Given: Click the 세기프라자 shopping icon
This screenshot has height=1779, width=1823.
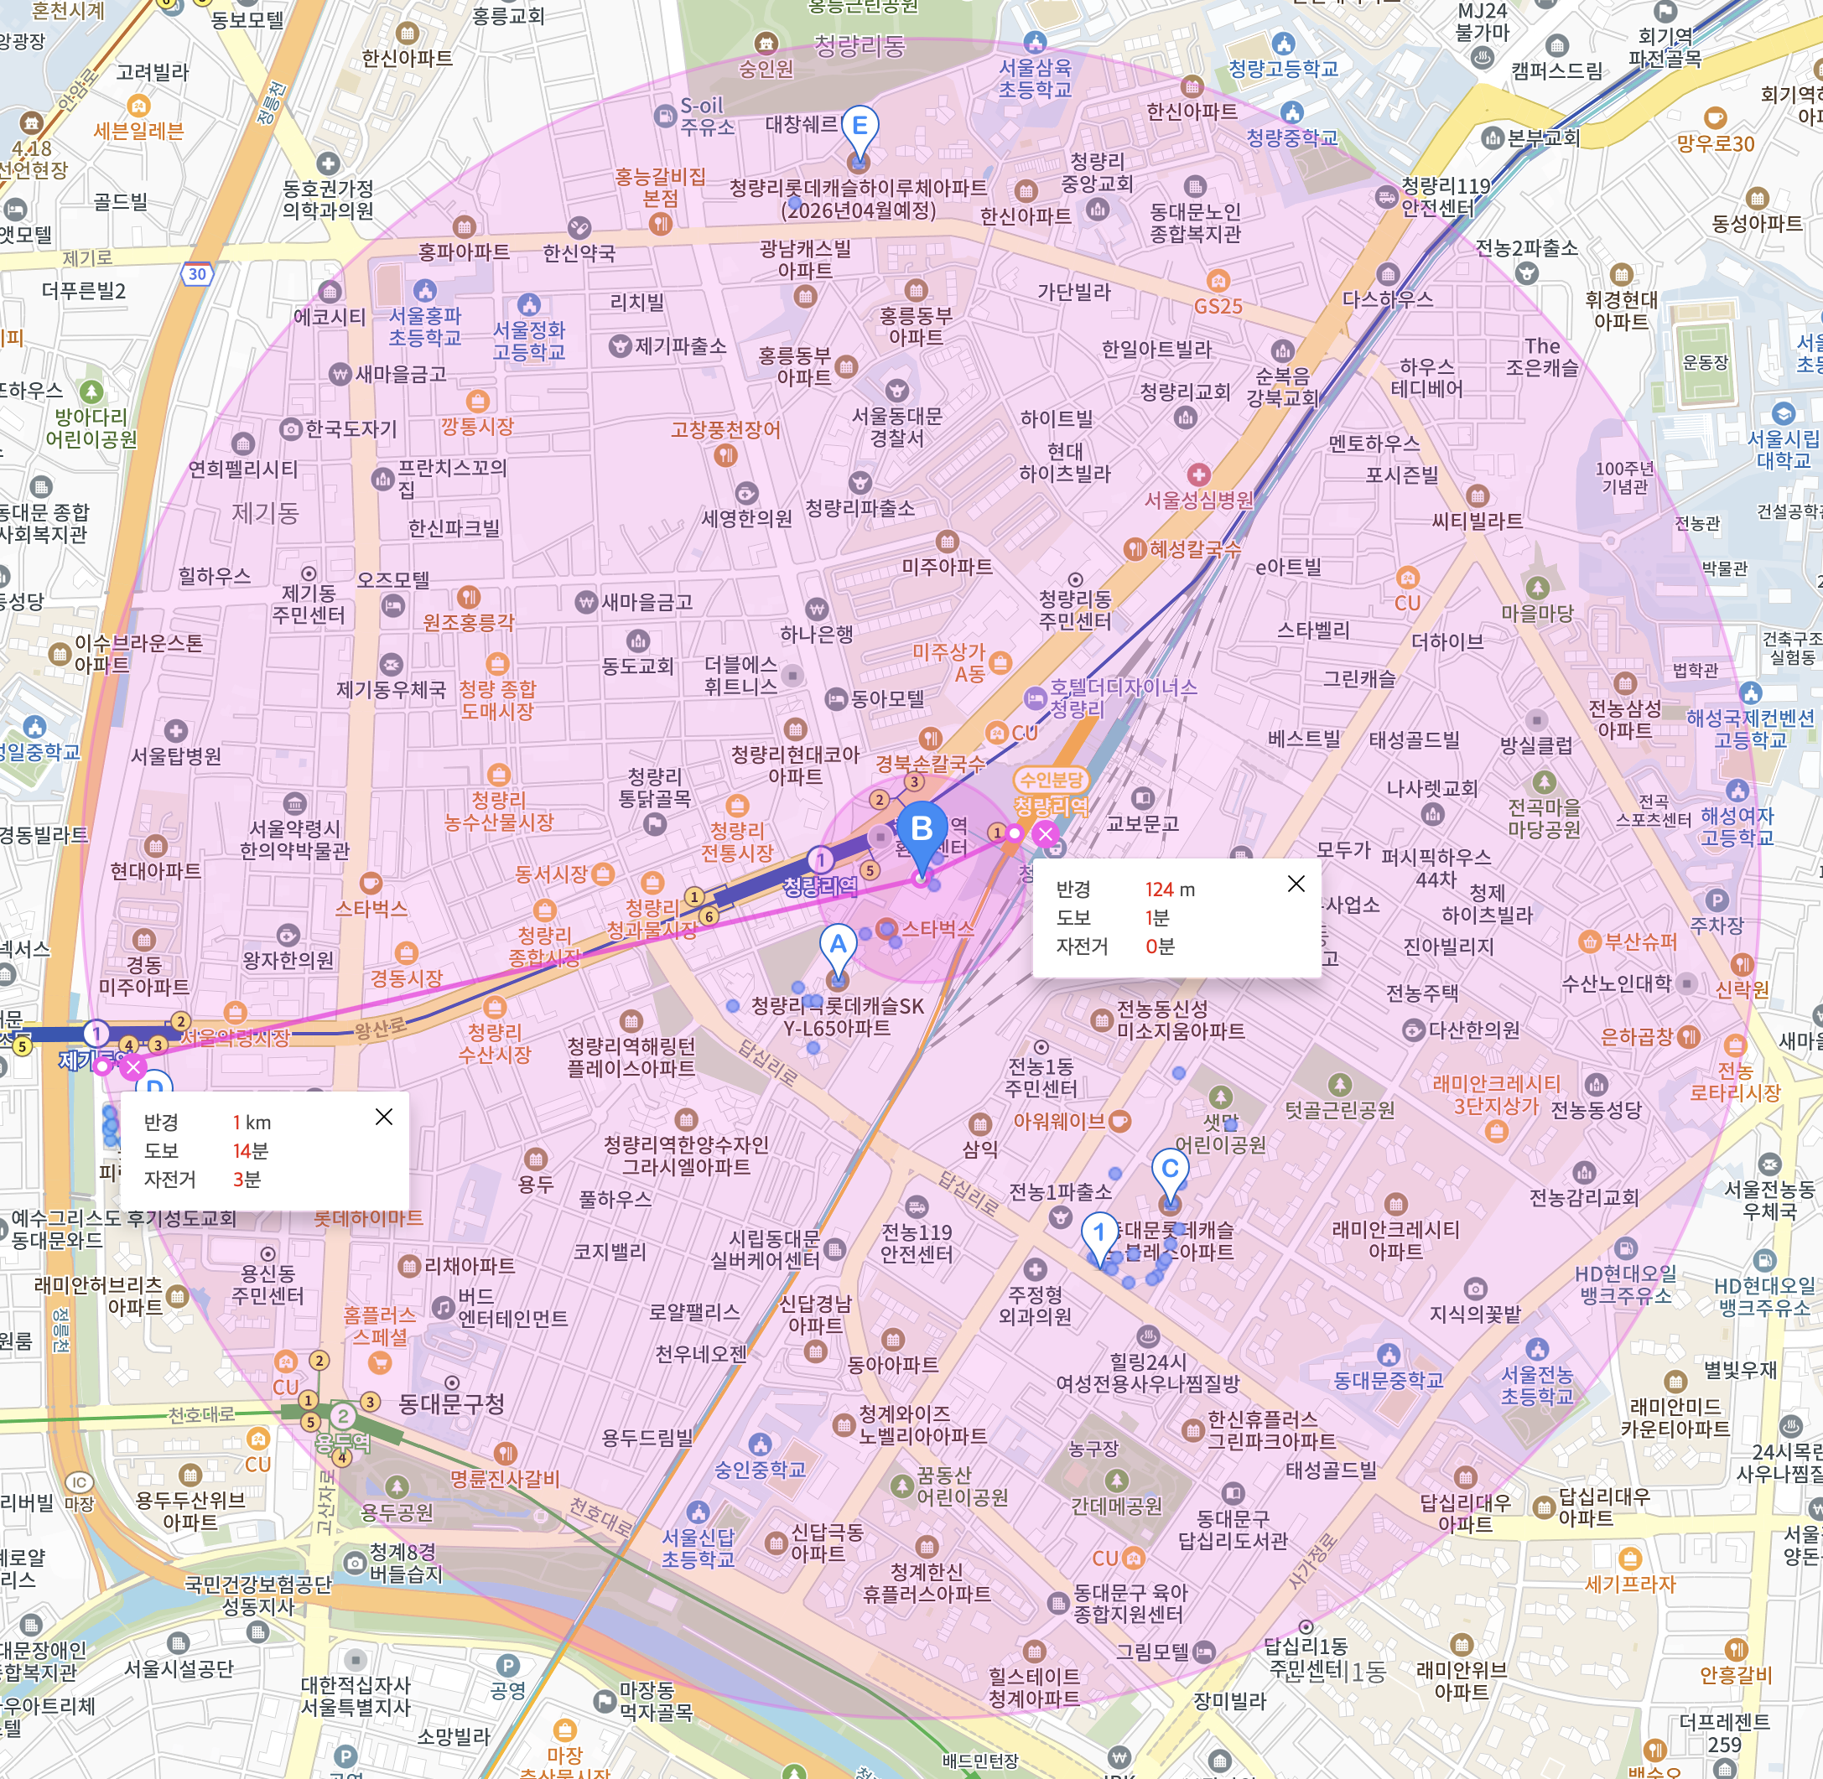Looking at the screenshot, I should point(1630,1558).
